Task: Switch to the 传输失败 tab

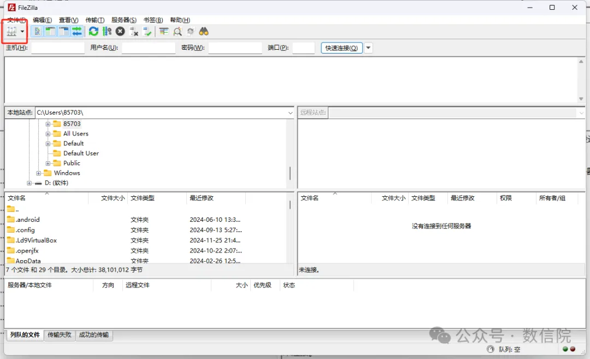Action: pyautogui.click(x=60, y=335)
